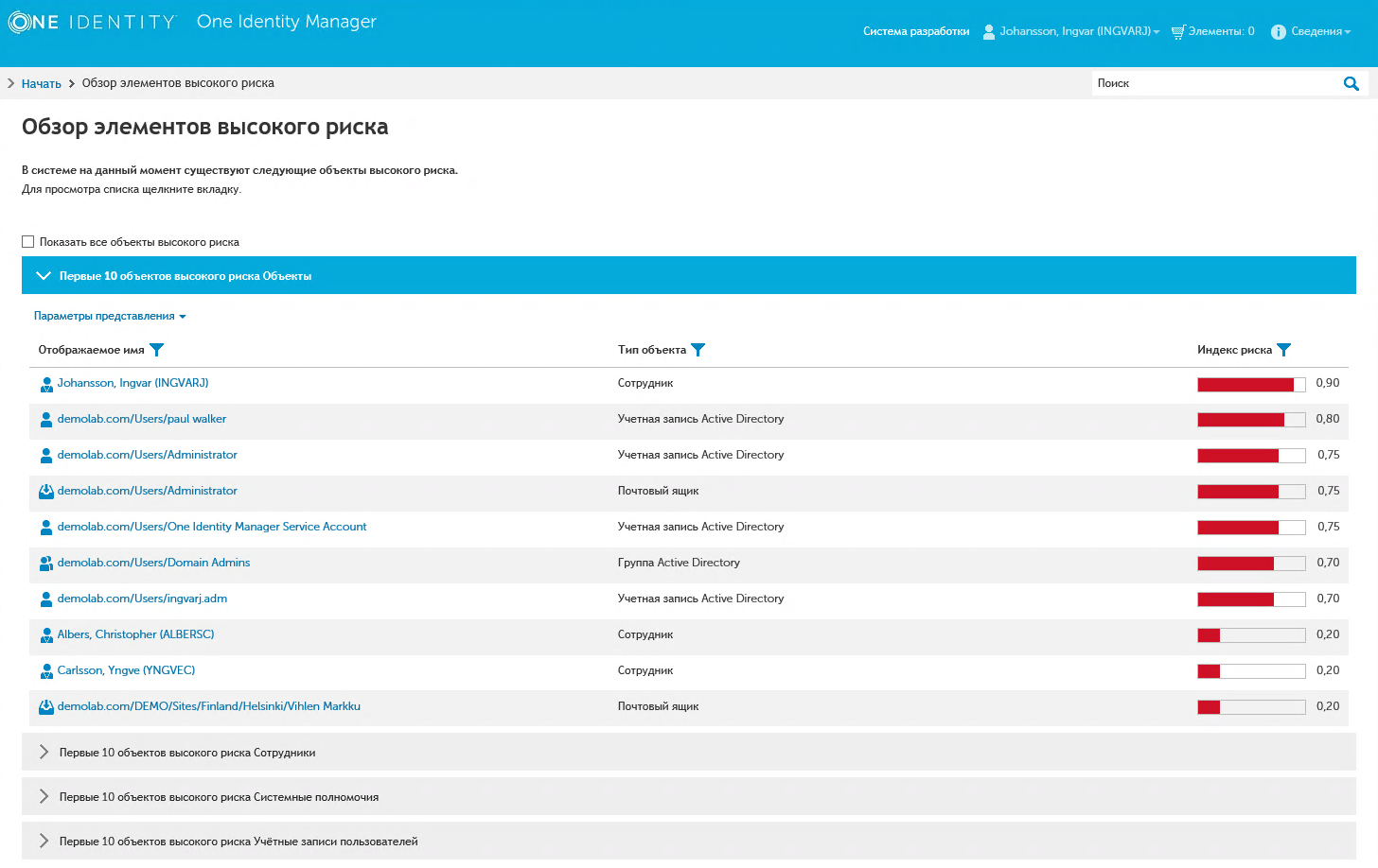Open the Сведения dropdown menu

(x=1320, y=31)
